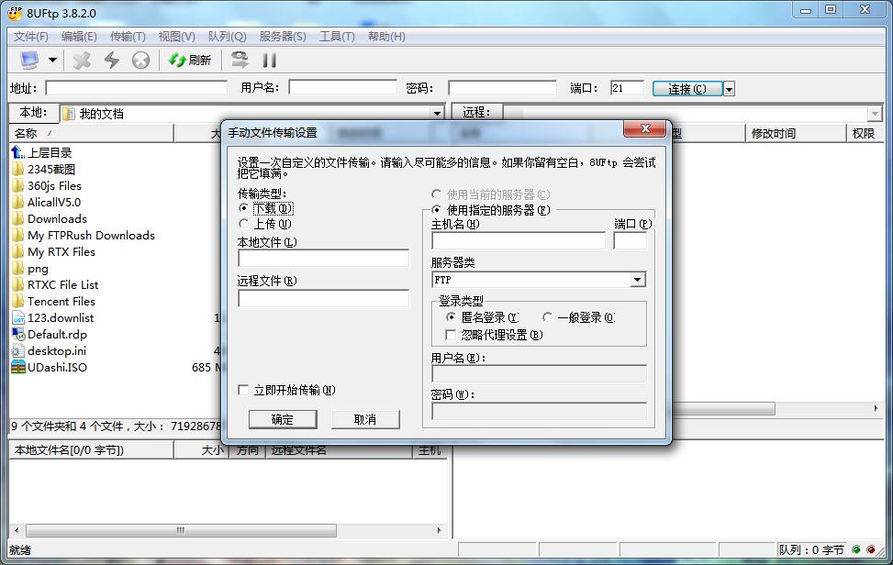This screenshot has width=893, height=565.
Task: Open the 传输(T) menu
Action: [128, 37]
